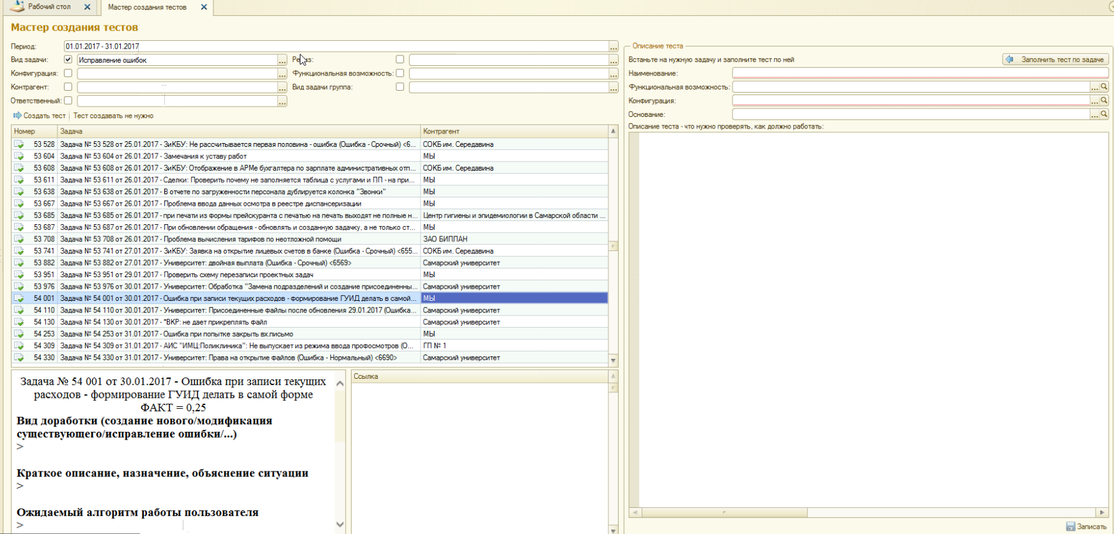Enable the Вид задачи группа checkbox

point(399,87)
